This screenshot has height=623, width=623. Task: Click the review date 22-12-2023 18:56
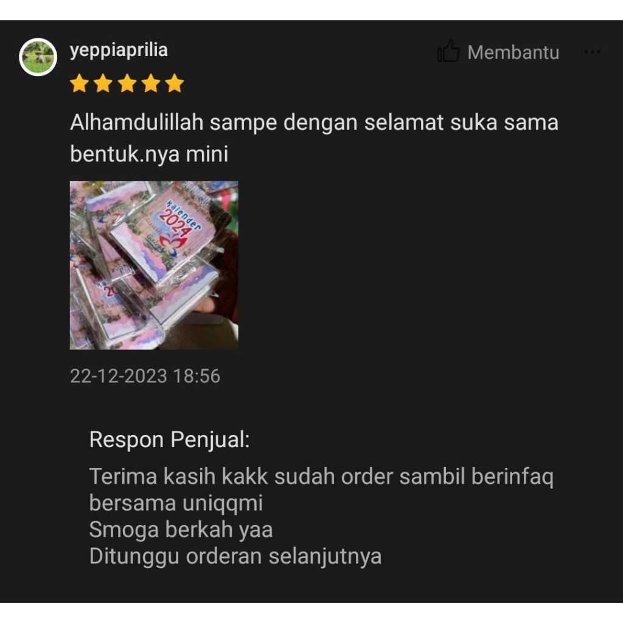click(x=145, y=376)
